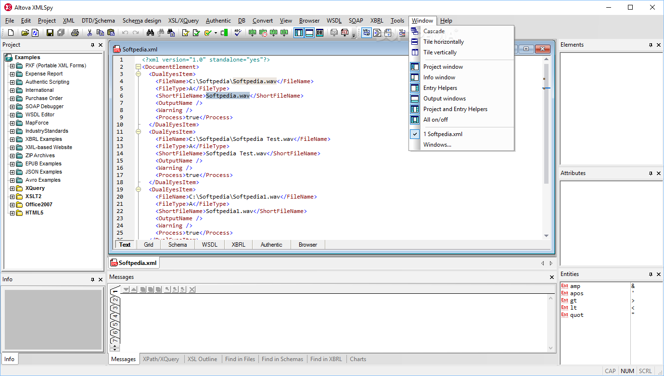Open the Windows... dialog entry
The width and height of the screenshot is (664, 376).
coord(462,145)
